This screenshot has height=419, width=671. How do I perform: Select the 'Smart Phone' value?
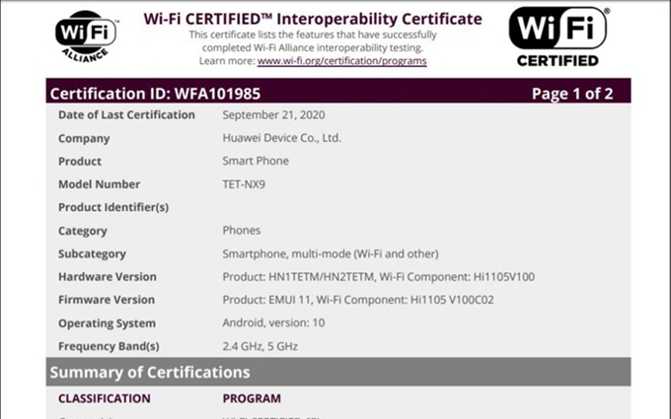pos(256,161)
